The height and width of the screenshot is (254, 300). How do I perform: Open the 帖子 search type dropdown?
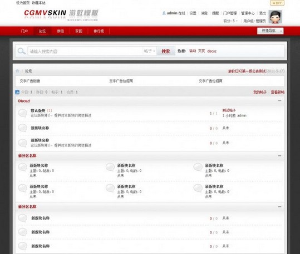[x=150, y=51]
